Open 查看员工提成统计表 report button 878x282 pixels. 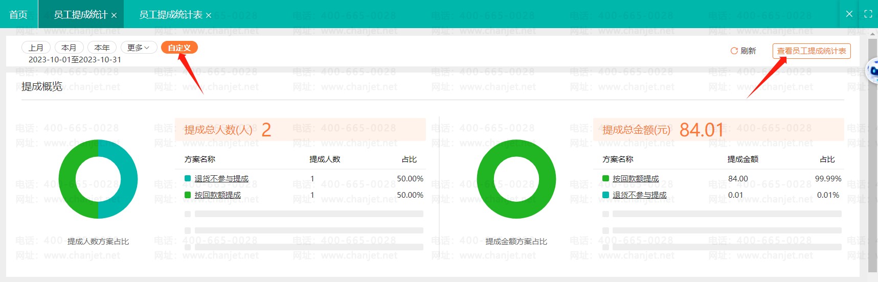point(811,51)
